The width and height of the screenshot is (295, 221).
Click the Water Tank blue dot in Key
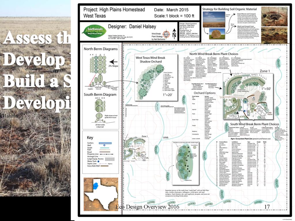[x=104, y=161]
